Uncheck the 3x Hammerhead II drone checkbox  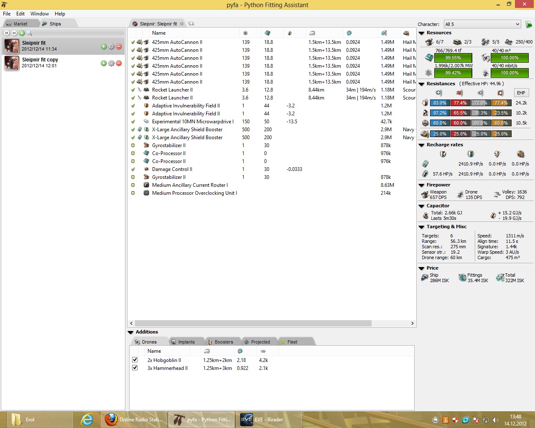[x=135, y=368]
